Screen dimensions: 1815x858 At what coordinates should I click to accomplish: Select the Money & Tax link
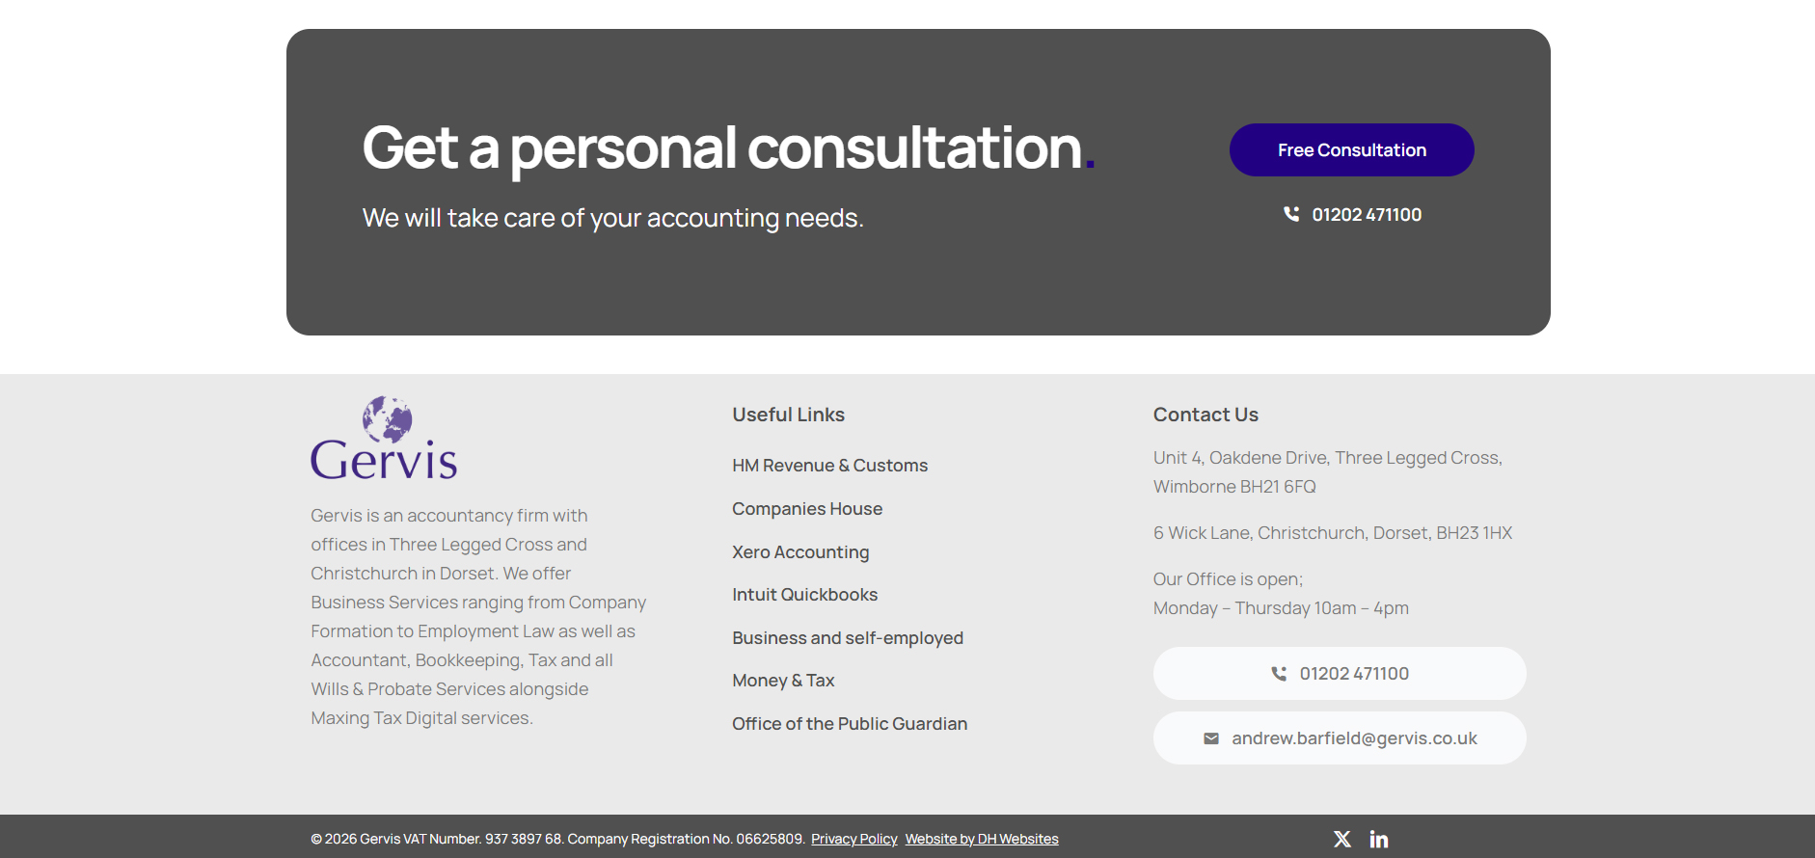click(783, 681)
